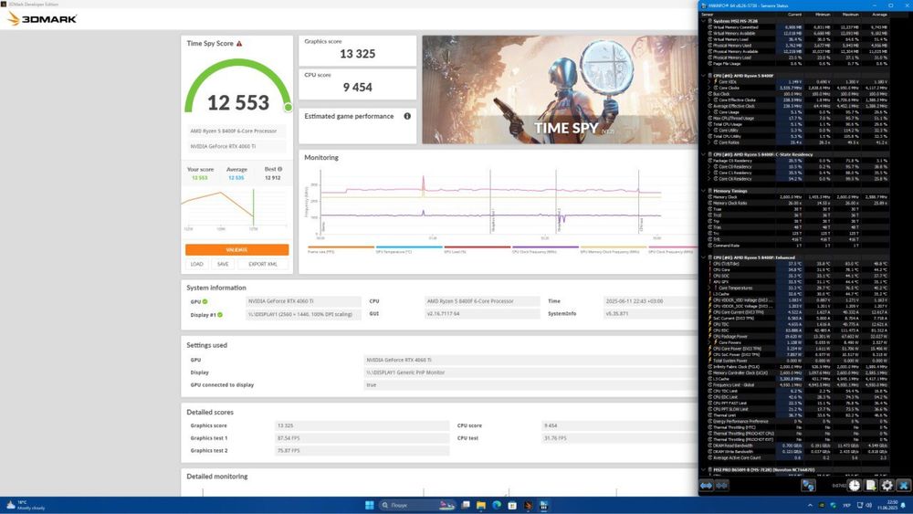Open Task View on the taskbar
The height and width of the screenshot is (514, 913).
click(466, 505)
